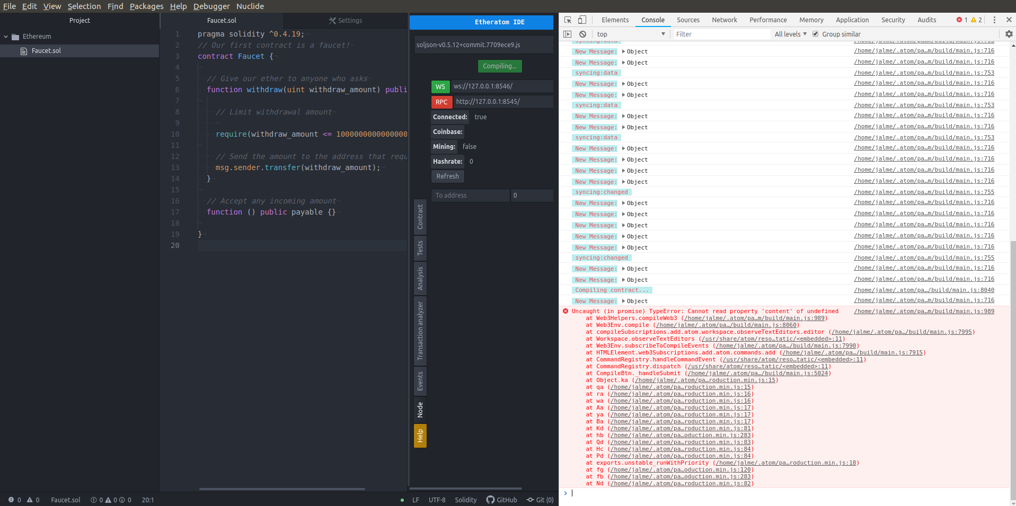
Task: Follow the main.js:8040 source link
Action: click(924, 290)
